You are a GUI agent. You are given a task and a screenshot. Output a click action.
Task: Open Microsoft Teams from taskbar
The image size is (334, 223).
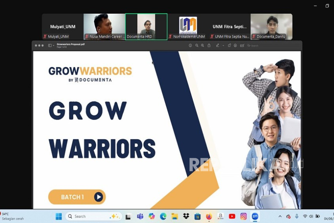point(140,216)
